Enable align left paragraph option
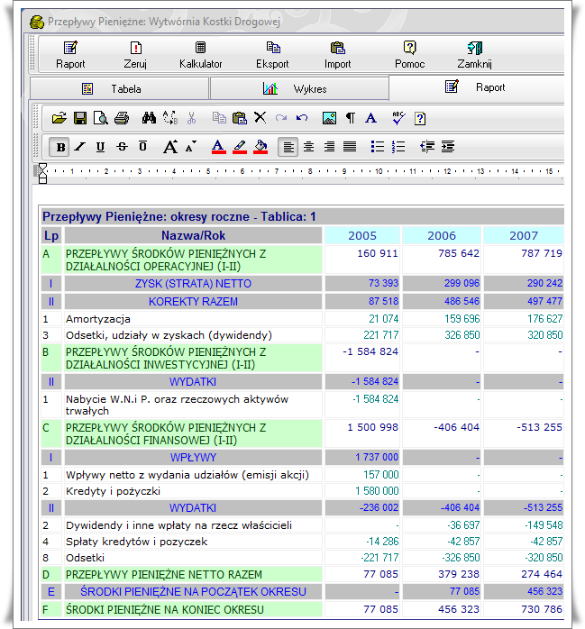This screenshot has height=629, width=585. [x=288, y=147]
